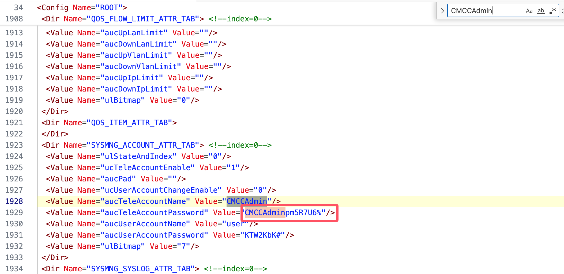Click the Value="1" attribute on line 1925

pyautogui.click(x=220, y=168)
